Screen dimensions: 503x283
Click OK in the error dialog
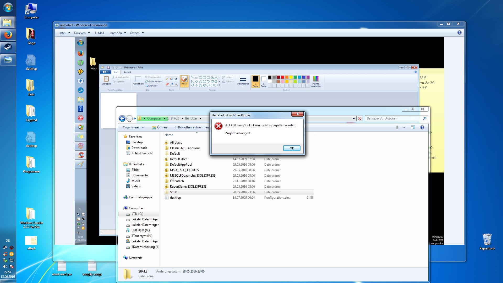tap(292, 148)
